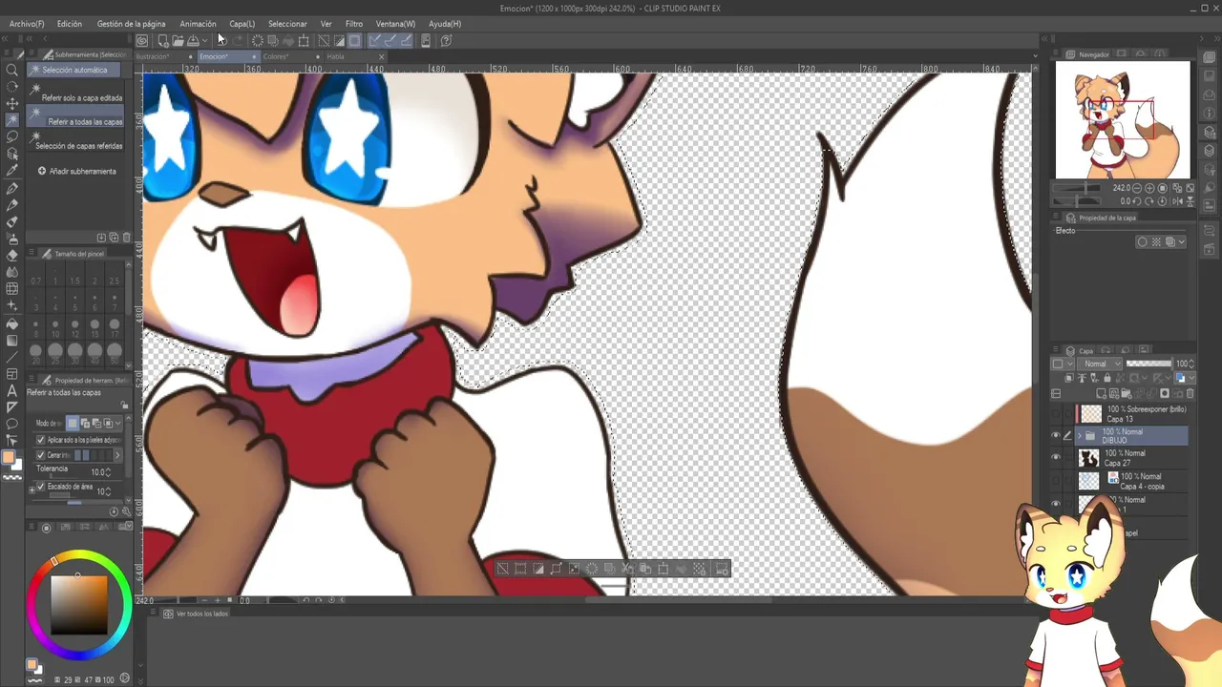
Task: Select the Eraser tool
Action: coord(12,256)
